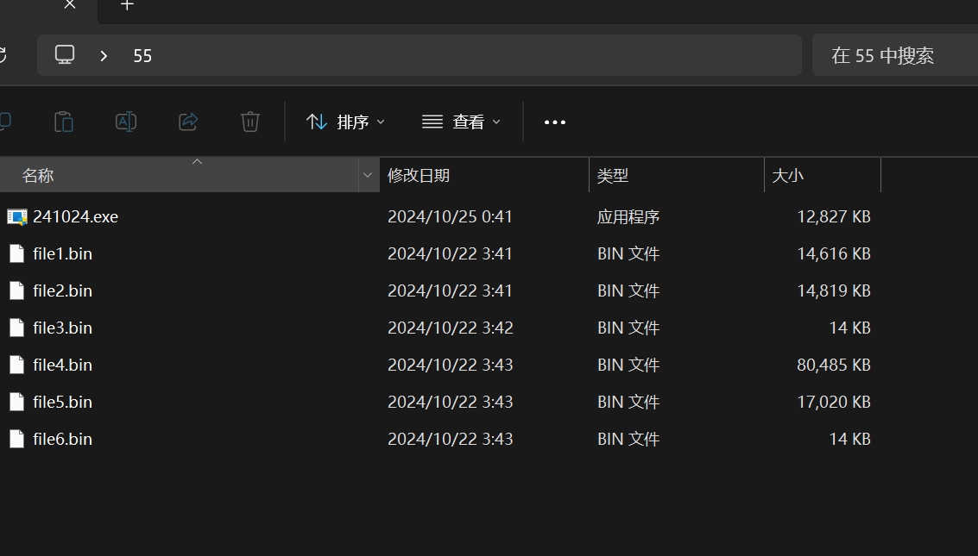Viewport: 978px width, 556px height.
Task: Open the 排序 sort dropdown
Action: (x=346, y=122)
